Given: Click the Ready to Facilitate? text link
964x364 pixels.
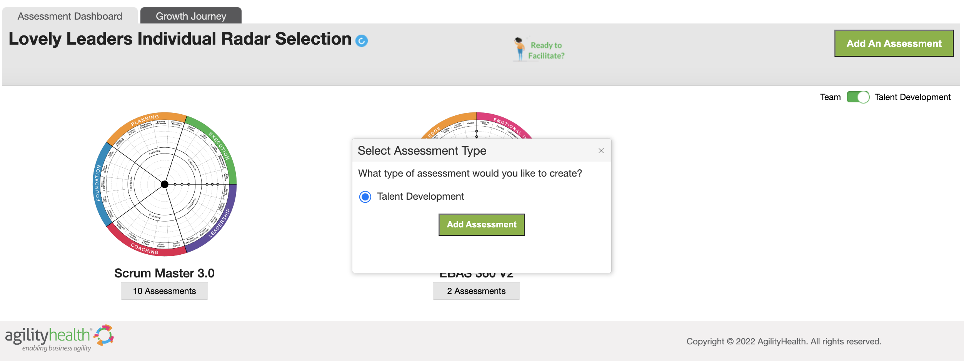Looking at the screenshot, I should click(x=546, y=50).
